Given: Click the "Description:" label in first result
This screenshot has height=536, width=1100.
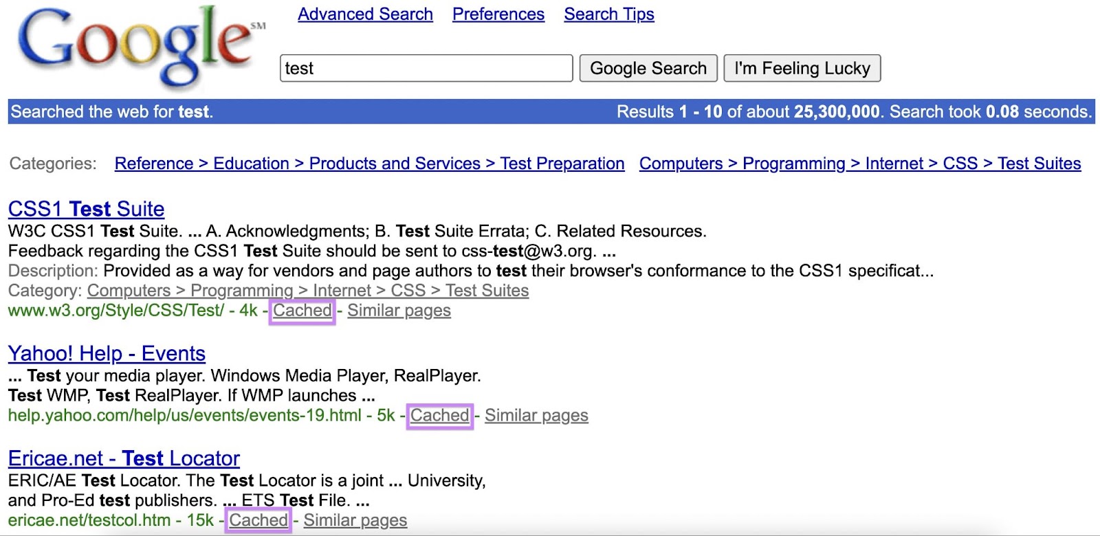Looking at the screenshot, I should pyautogui.click(x=54, y=271).
